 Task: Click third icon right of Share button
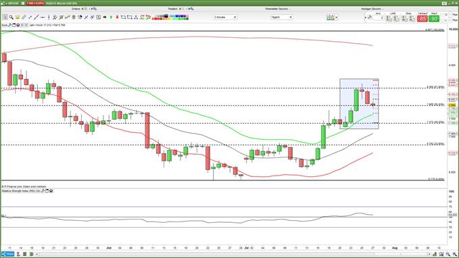(x=32, y=254)
